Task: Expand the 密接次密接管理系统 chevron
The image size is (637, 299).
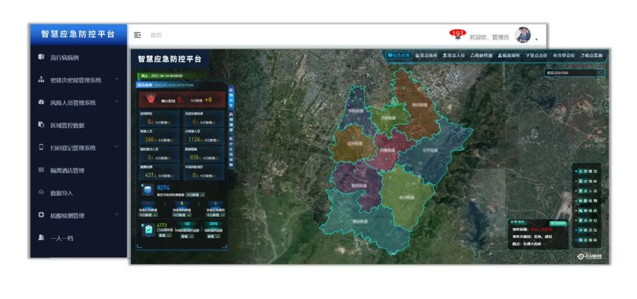Action: [117, 79]
